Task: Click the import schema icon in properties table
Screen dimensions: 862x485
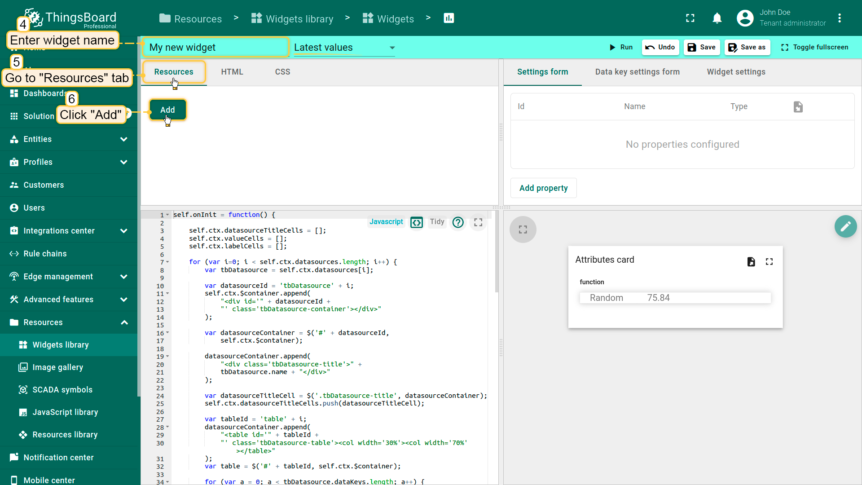Action: tap(798, 107)
